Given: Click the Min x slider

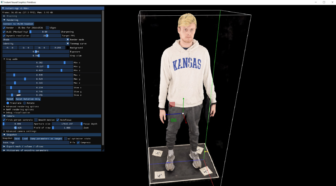Looking at the screenshot, I should click(x=39, y=62).
